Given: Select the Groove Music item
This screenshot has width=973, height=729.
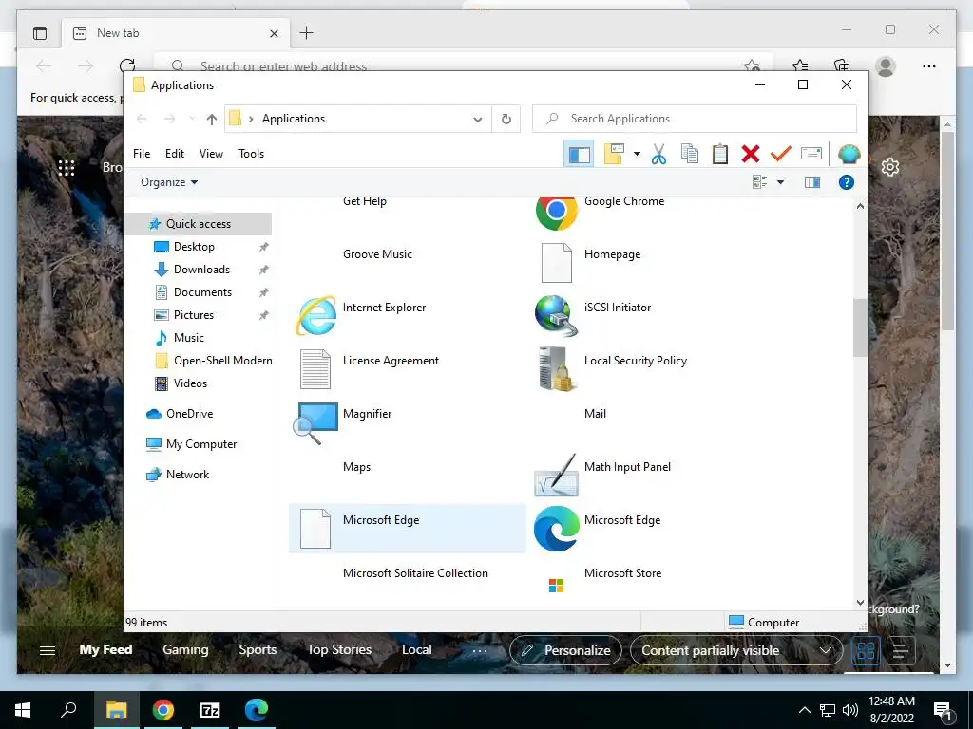Looking at the screenshot, I should [377, 254].
